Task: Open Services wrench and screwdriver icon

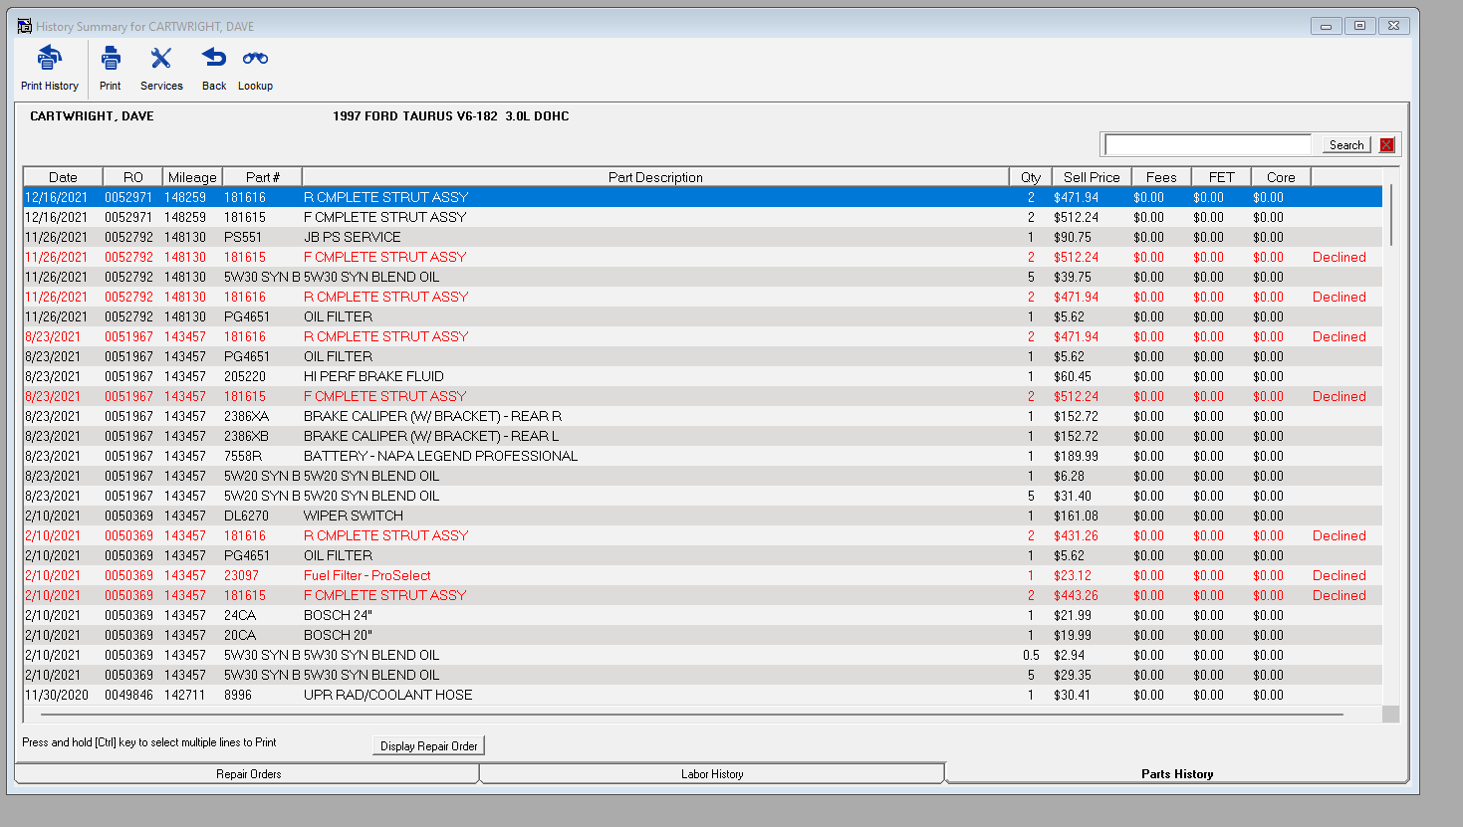Action: click(161, 58)
